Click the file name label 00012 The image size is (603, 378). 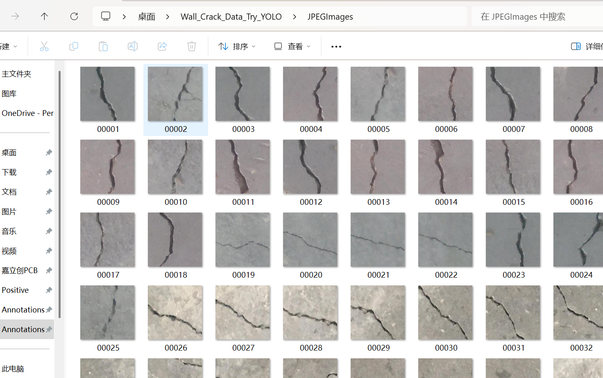(x=311, y=202)
